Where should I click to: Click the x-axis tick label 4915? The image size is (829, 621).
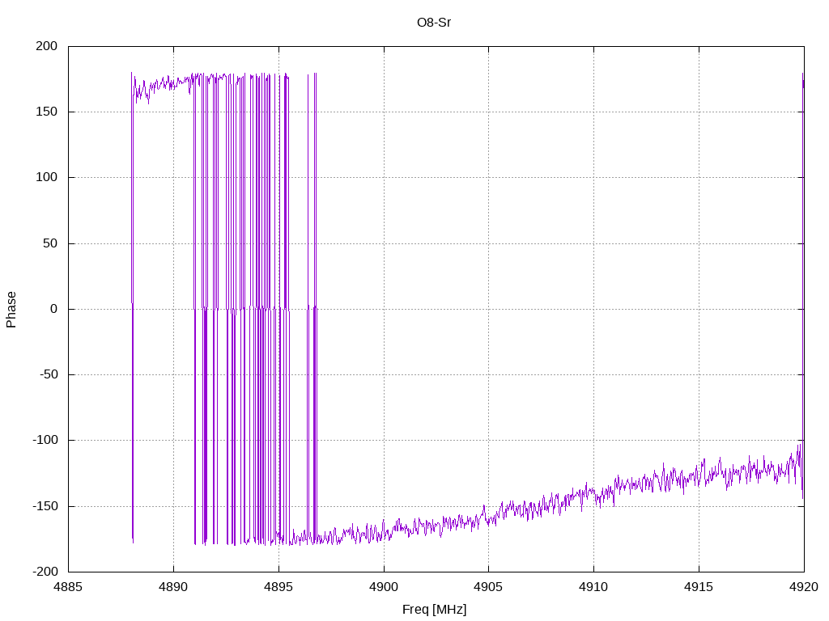pyautogui.click(x=699, y=587)
